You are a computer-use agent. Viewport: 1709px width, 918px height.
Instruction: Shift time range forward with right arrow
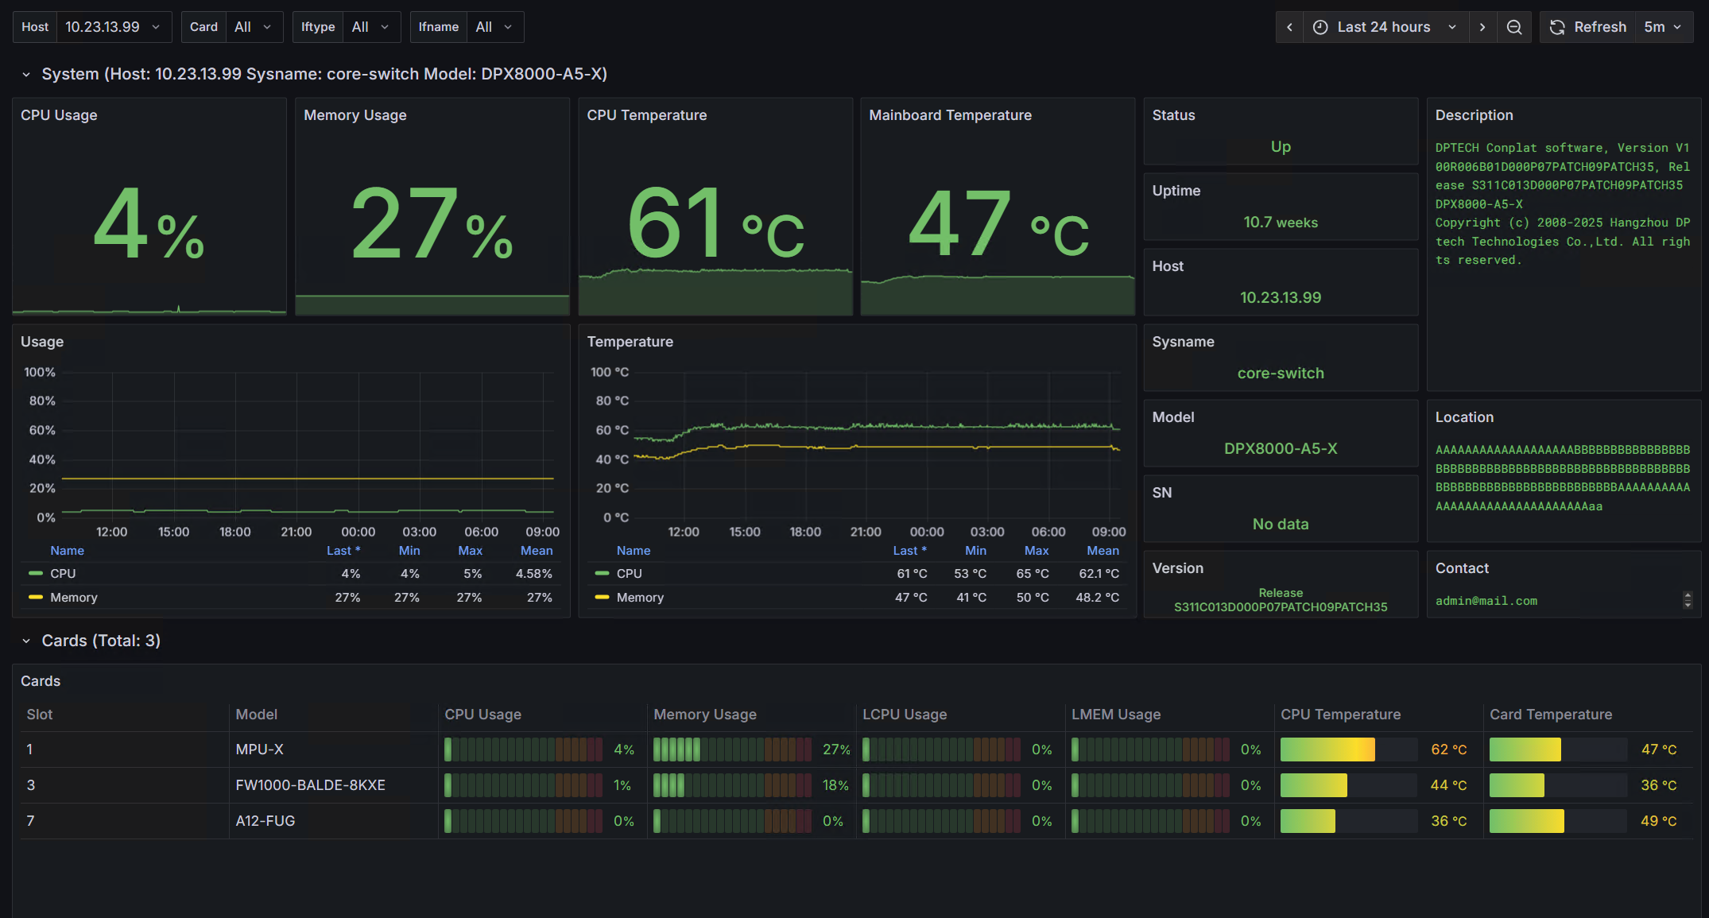(1482, 27)
